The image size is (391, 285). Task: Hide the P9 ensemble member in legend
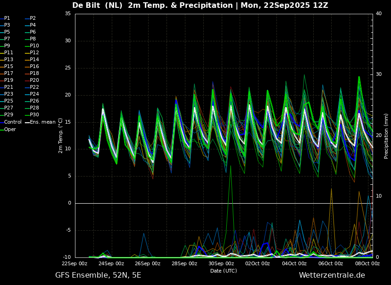click(x=7, y=46)
